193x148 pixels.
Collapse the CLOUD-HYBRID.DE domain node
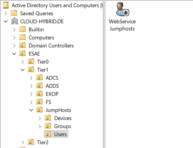point(6,21)
